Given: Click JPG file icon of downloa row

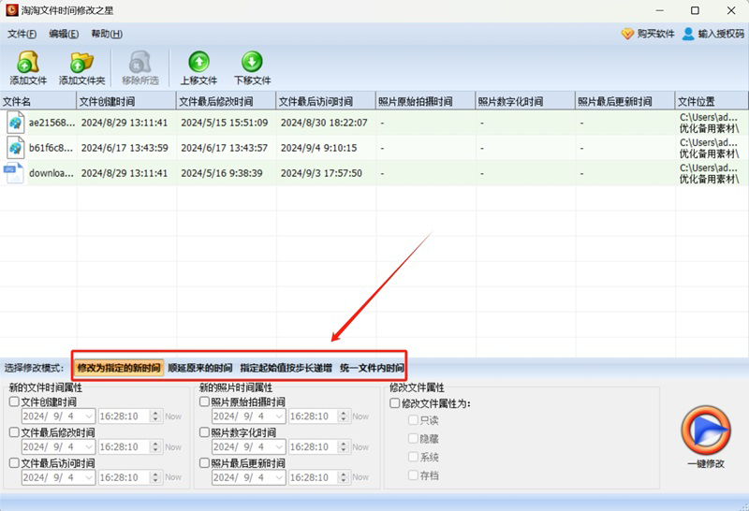Looking at the screenshot, I should pos(14,173).
